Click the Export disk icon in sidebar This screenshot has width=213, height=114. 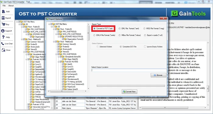(x=3, y=18)
